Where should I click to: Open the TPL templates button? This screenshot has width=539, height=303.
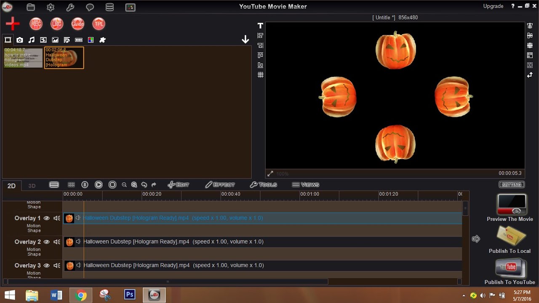pos(99,24)
